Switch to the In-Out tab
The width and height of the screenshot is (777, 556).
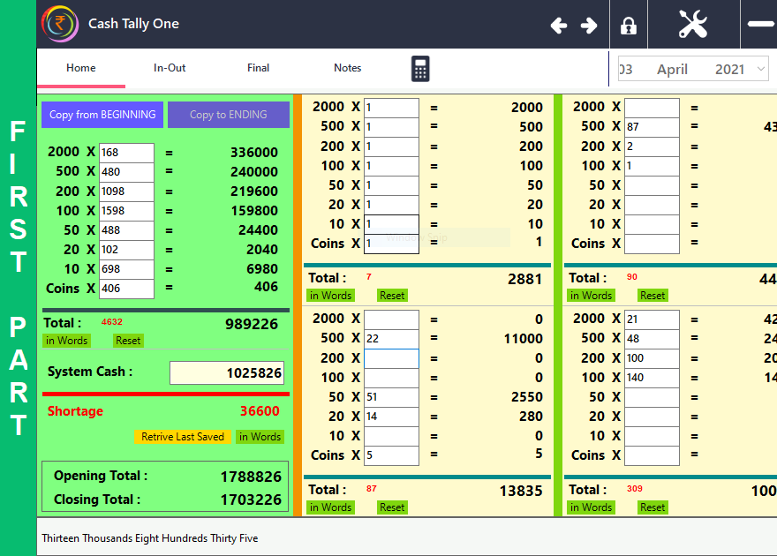[170, 68]
